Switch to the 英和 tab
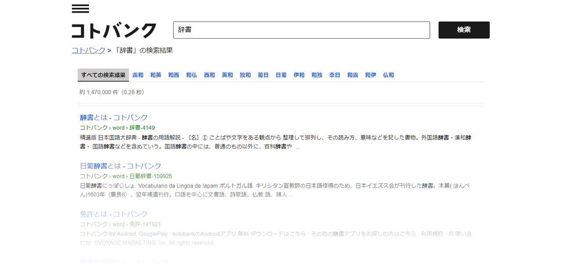 (x=227, y=75)
